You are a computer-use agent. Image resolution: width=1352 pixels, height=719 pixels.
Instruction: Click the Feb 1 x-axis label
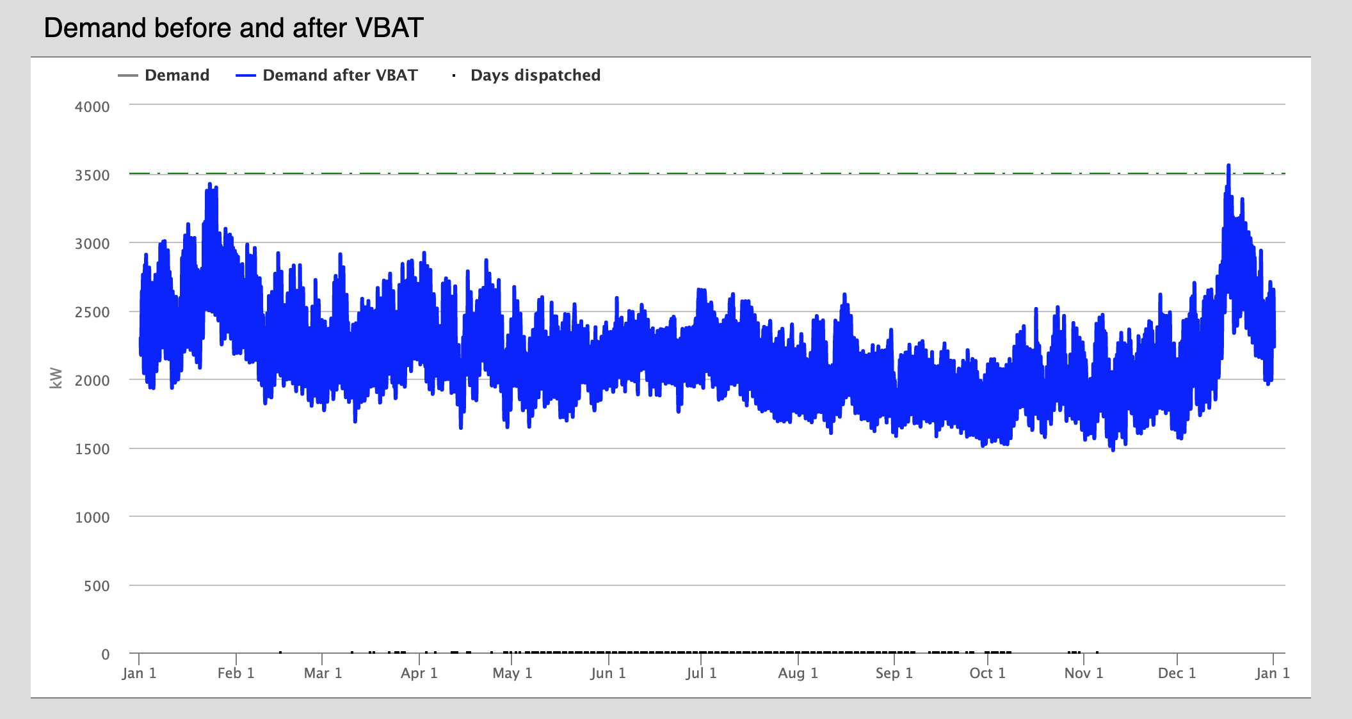point(236,673)
